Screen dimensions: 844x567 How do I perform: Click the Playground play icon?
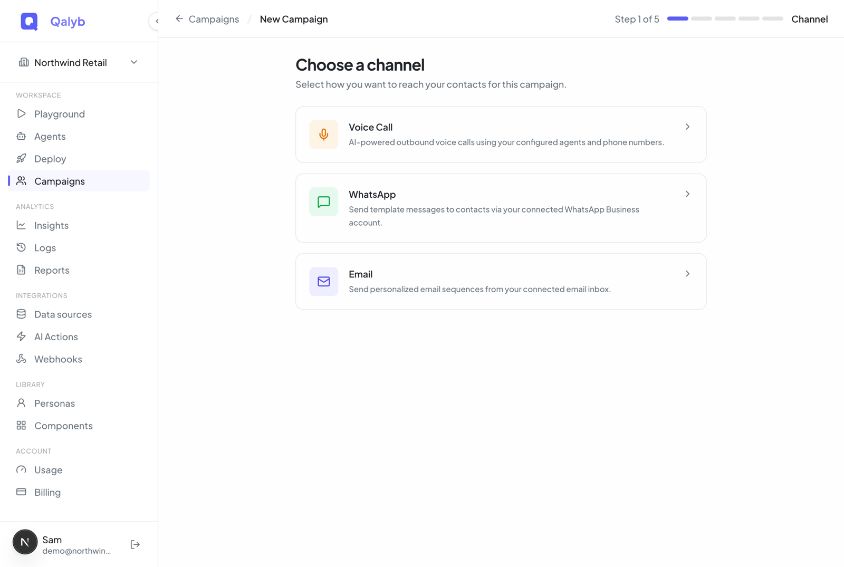click(21, 114)
